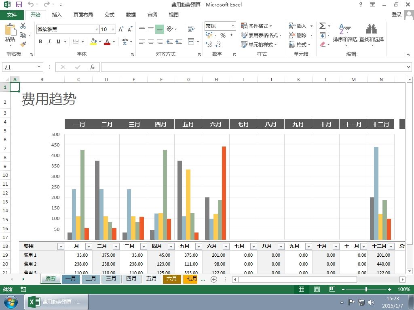414x310 pixels.
Task: Open the font name dropdown 微软雅黑
Action: coord(97,29)
